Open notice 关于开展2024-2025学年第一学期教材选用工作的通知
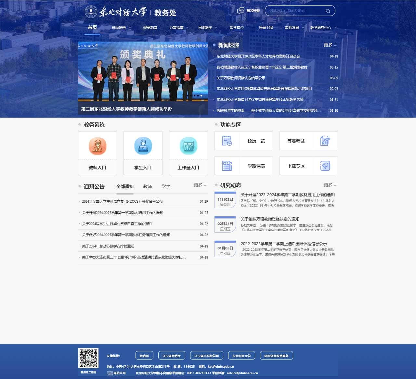This screenshot has width=416, height=379. (123, 213)
